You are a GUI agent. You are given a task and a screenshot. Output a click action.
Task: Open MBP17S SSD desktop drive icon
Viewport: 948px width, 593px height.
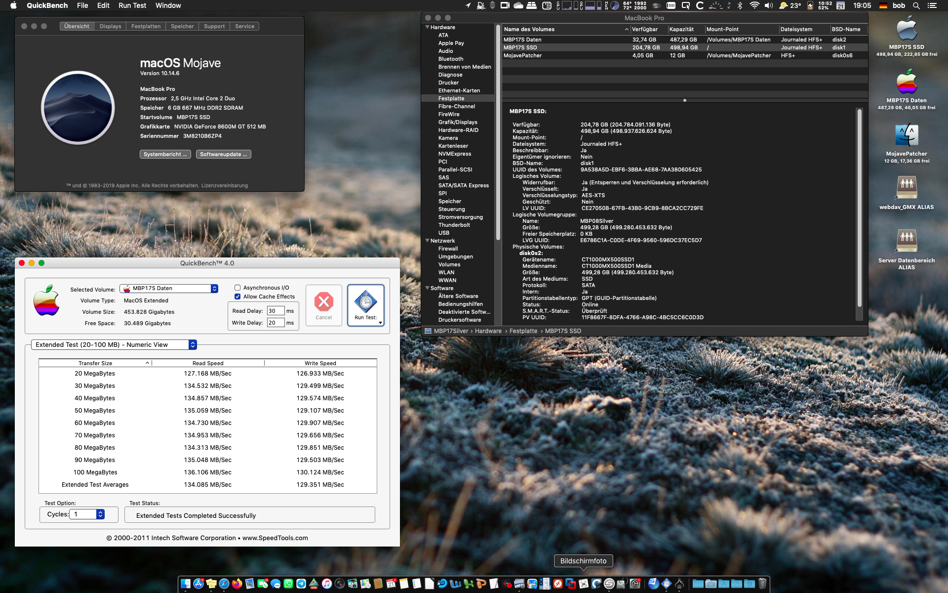click(907, 29)
